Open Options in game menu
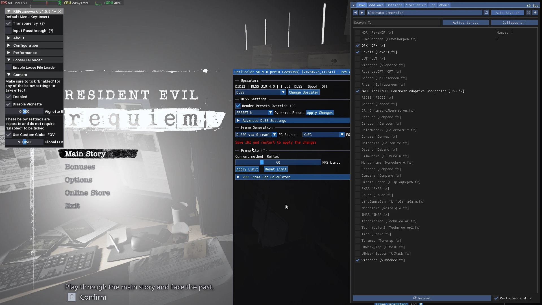Viewport: 542px width, 305px height. (79, 180)
